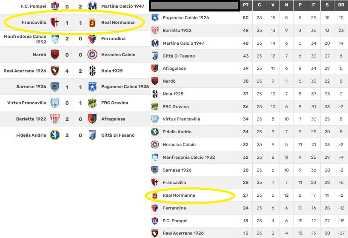
Task: Select Sarnese 1926 name in results list
Action: click(x=31, y=87)
